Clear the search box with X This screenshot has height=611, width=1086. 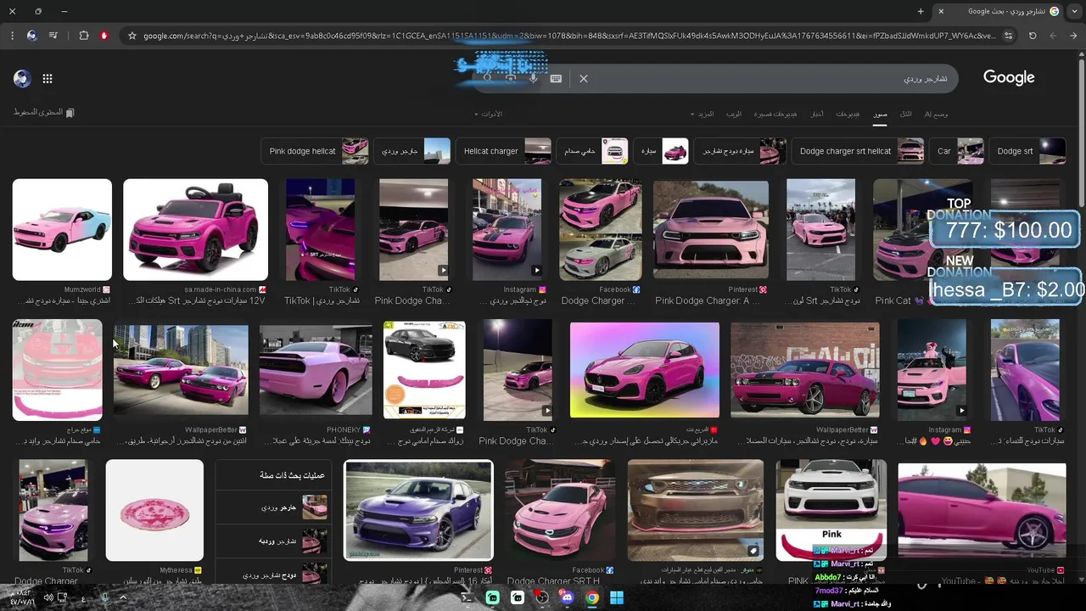coord(584,78)
